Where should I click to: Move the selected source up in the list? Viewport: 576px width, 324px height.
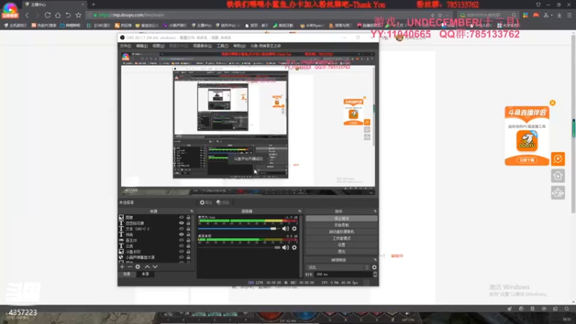pos(147,266)
